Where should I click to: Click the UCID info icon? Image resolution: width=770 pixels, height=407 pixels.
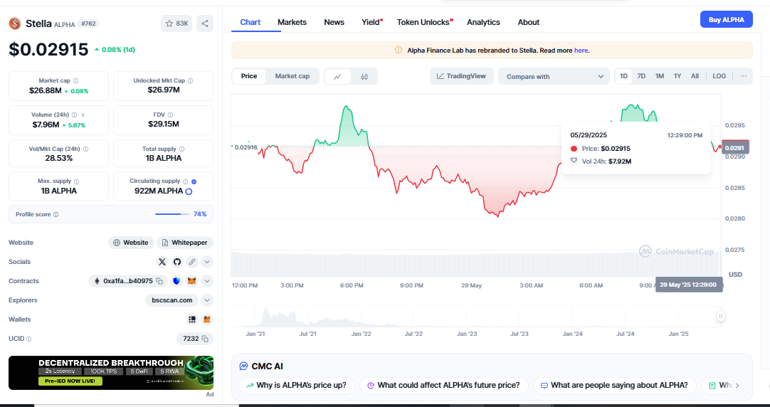pyautogui.click(x=29, y=339)
